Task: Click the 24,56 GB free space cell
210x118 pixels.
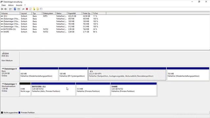Action: click(86, 16)
